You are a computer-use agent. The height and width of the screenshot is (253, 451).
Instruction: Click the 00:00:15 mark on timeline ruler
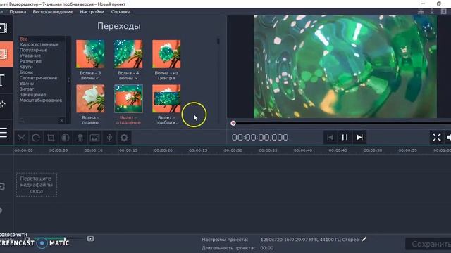coord(128,150)
